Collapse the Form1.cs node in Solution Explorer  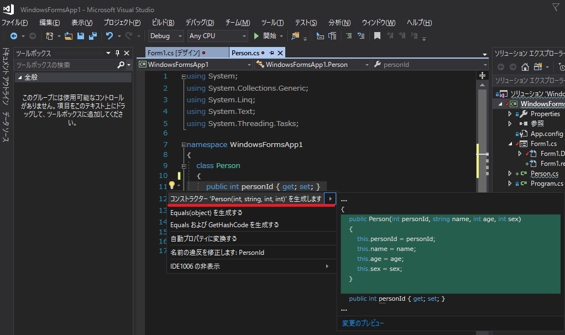pos(510,144)
